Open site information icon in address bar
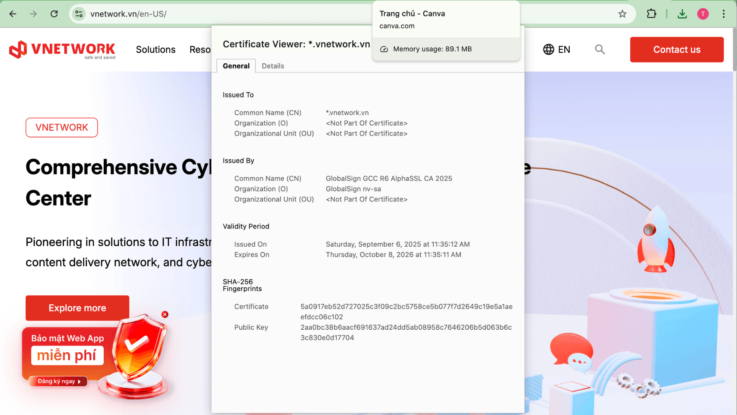This screenshot has height=415, width=737. coord(79,14)
